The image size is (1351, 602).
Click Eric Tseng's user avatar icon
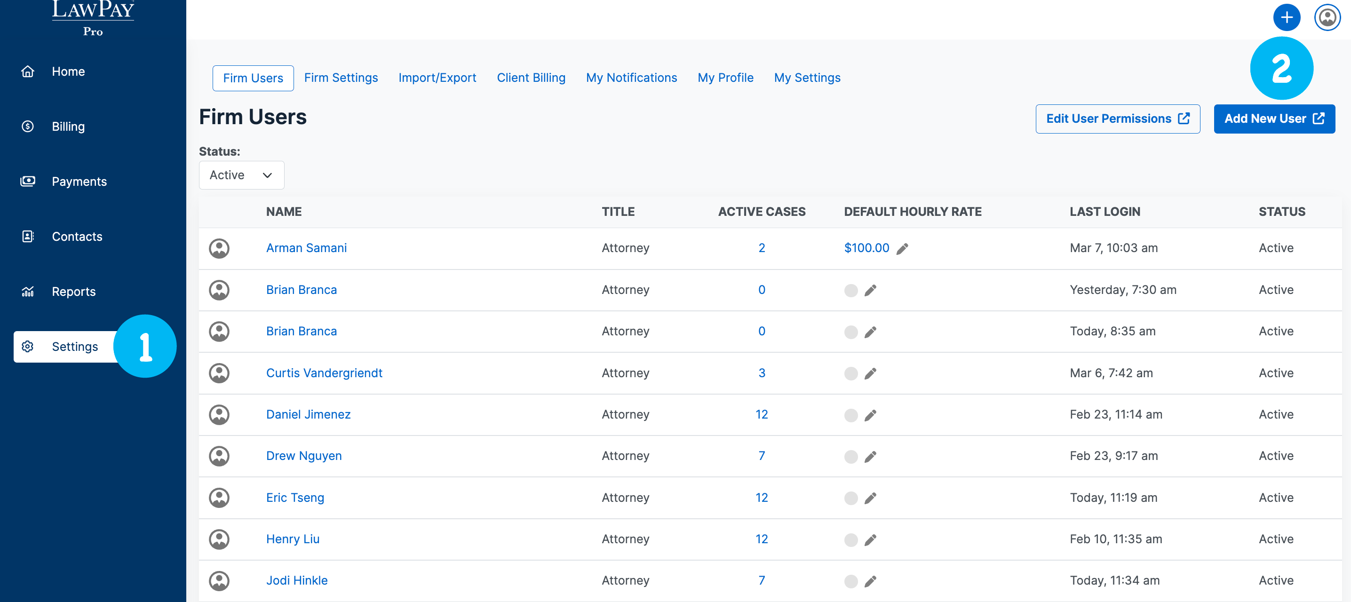coord(219,498)
